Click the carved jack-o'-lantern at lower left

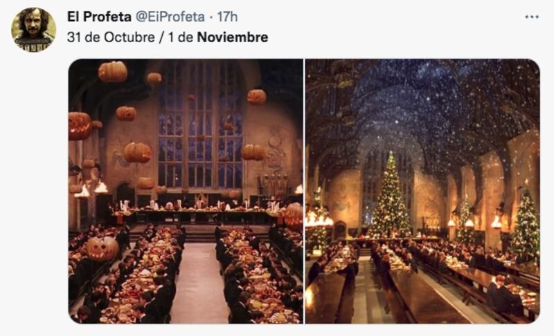(102, 248)
